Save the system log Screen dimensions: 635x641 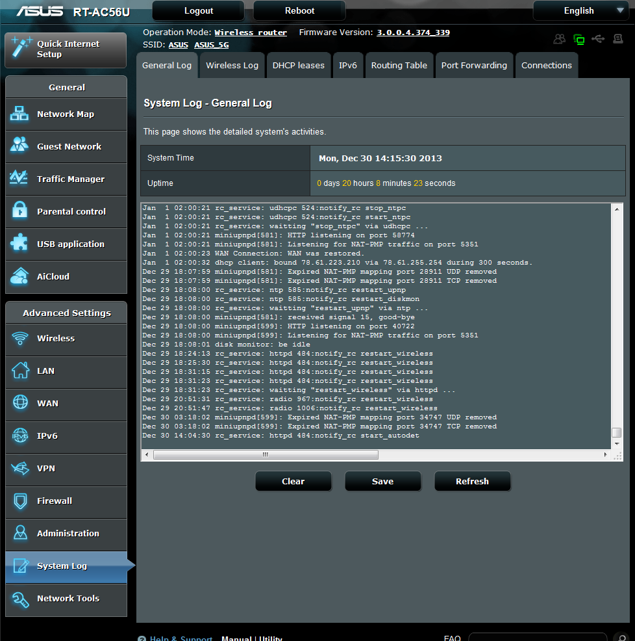382,481
